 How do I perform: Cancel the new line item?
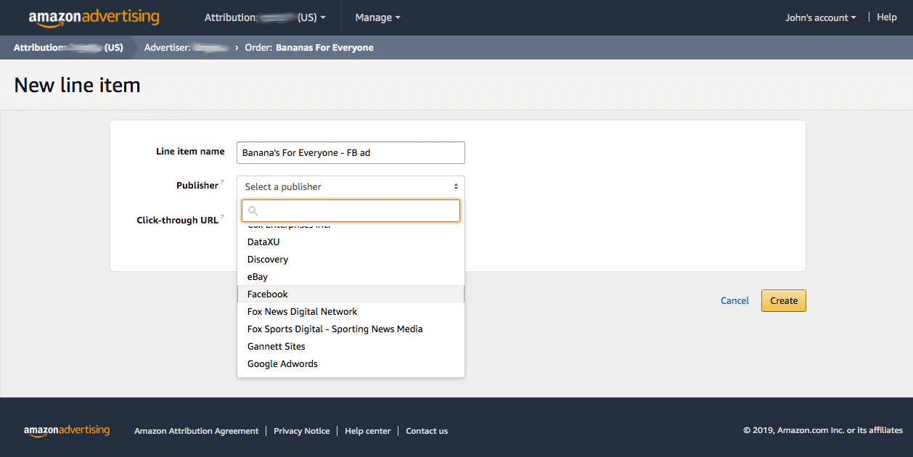734,301
